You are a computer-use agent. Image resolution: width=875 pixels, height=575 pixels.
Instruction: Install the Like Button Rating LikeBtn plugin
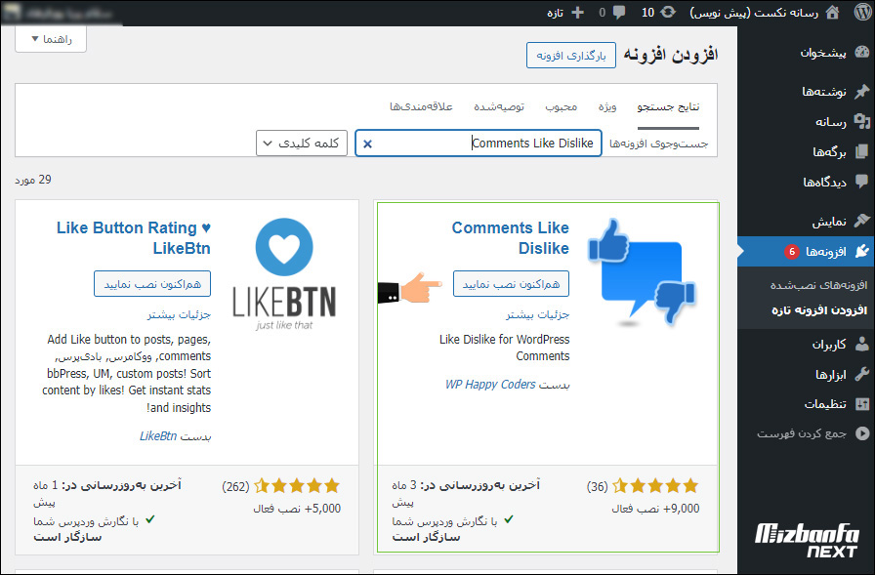click(x=152, y=284)
